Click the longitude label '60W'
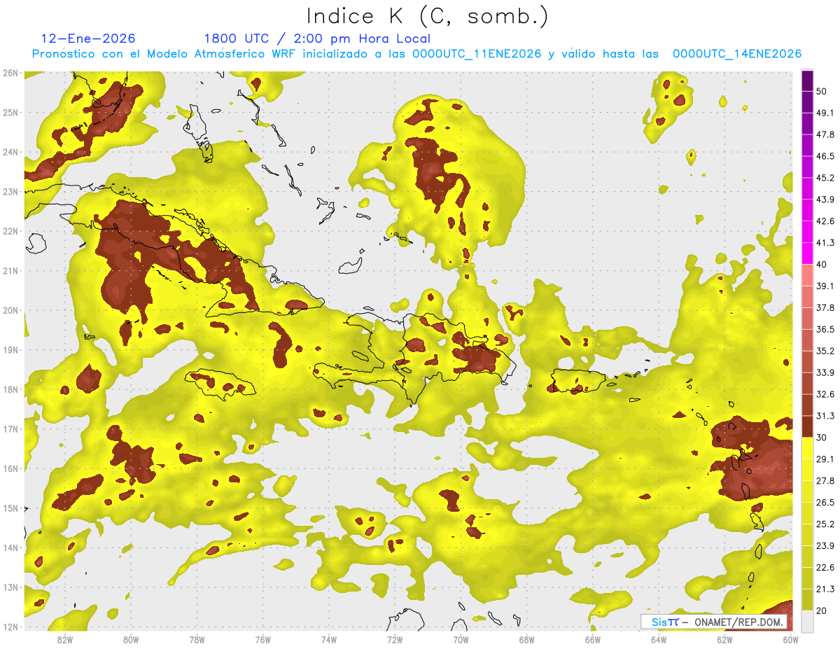Viewport: 840px width, 649px height. point(791,639)
